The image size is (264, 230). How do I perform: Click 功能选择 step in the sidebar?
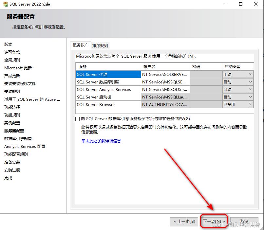12,107
